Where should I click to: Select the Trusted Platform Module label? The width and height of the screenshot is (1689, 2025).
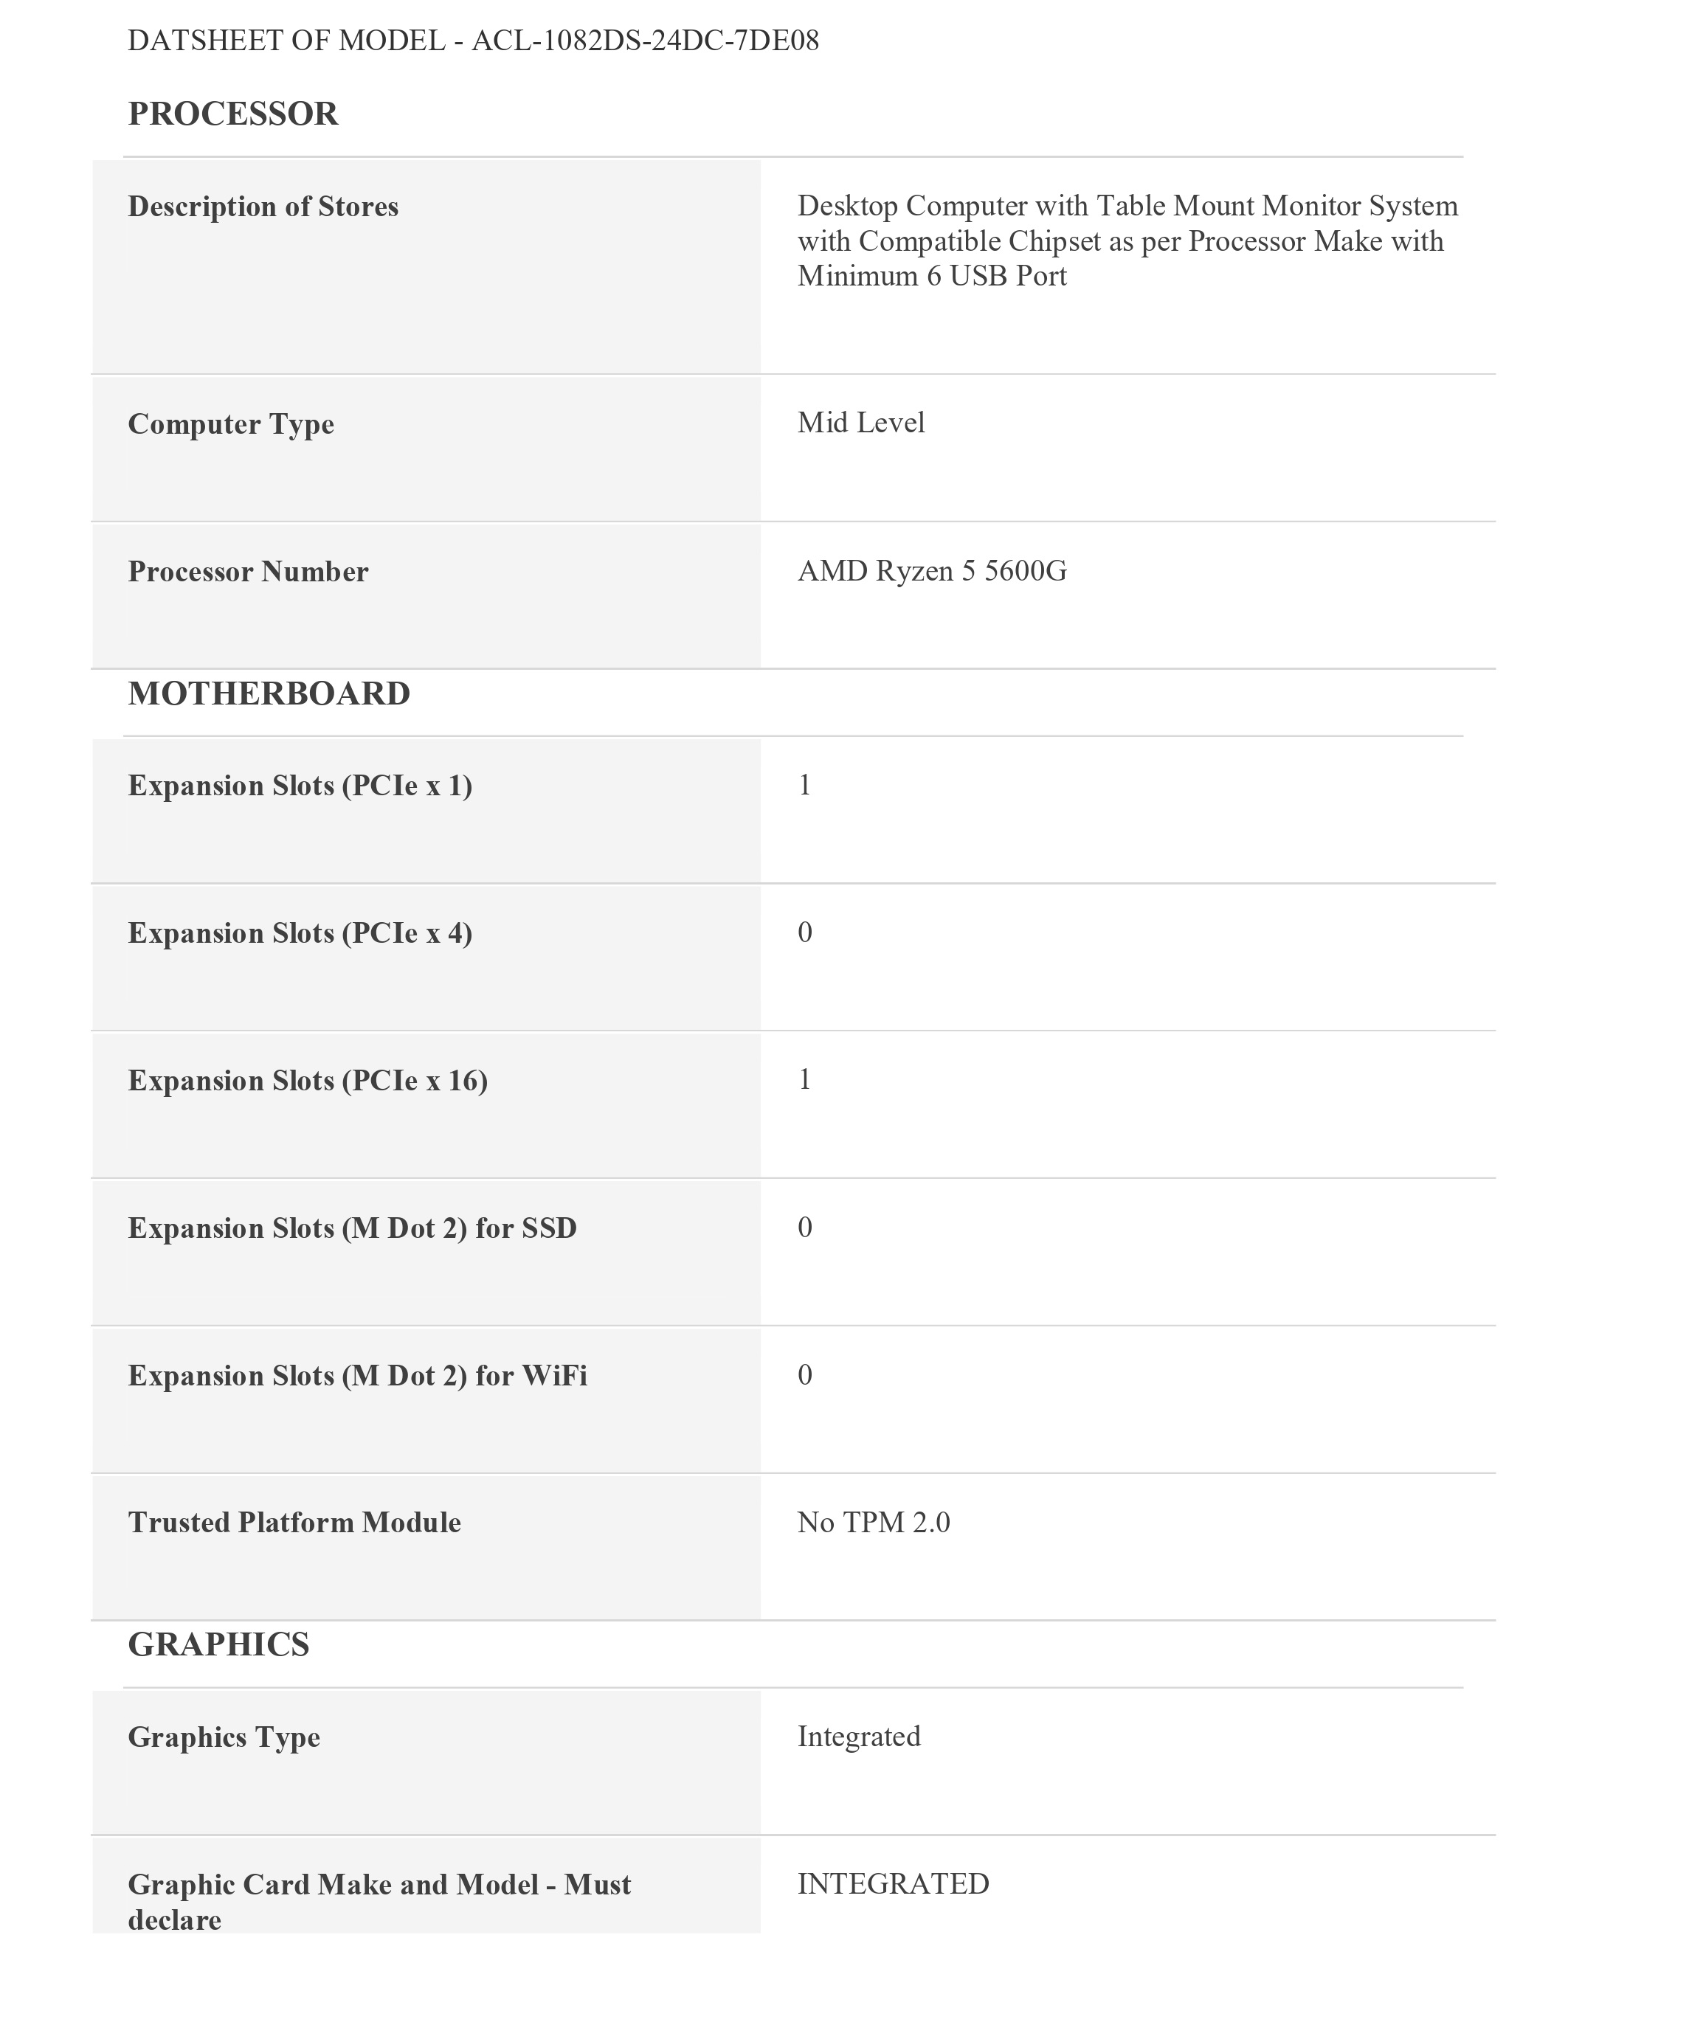click(294, 1523)
